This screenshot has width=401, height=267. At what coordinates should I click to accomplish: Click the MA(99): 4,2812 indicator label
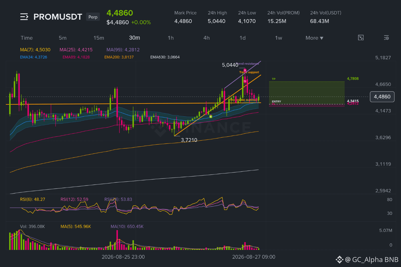(123, 50)
